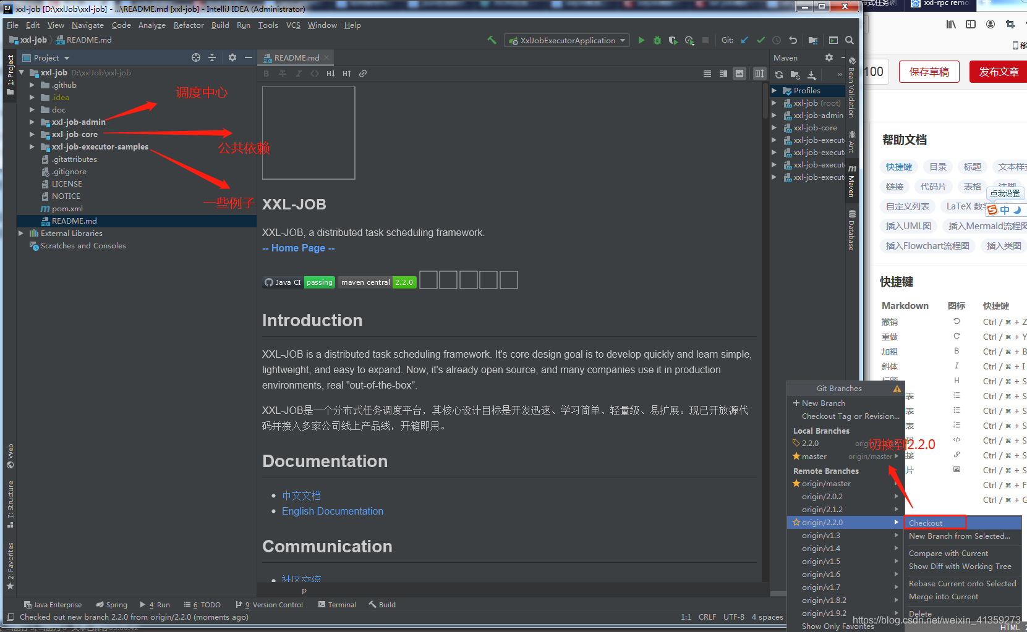Run XxlJobExecutorApplication with green play icon
The image size is (1027, 632).
tap(641, 40)
